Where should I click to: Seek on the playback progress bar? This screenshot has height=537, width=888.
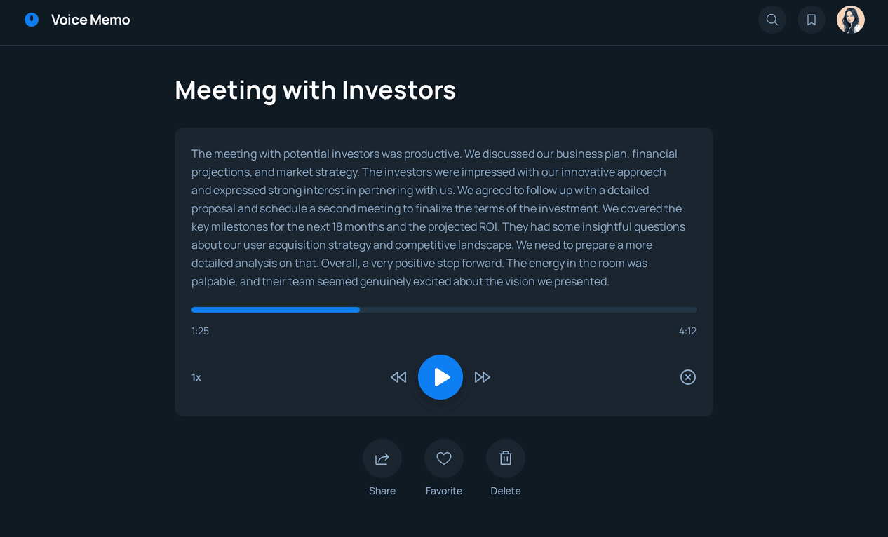[x=444, y=310]
